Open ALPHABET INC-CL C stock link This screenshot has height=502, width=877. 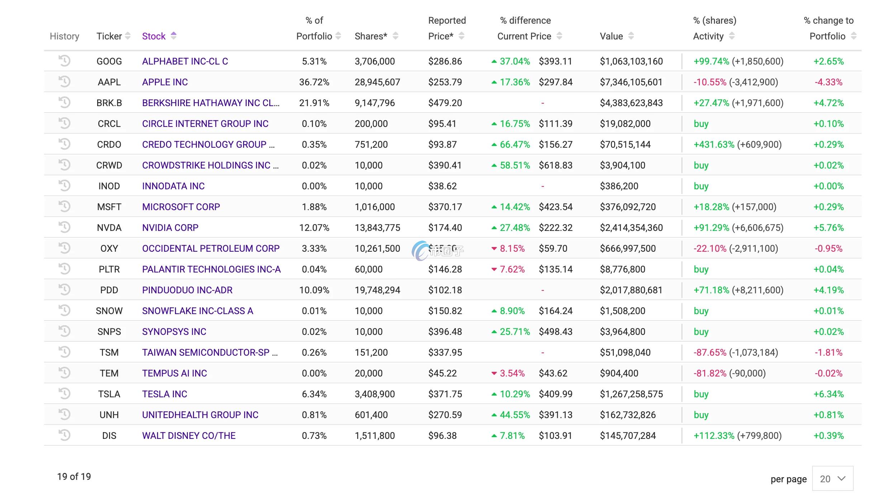coord(185,61)
